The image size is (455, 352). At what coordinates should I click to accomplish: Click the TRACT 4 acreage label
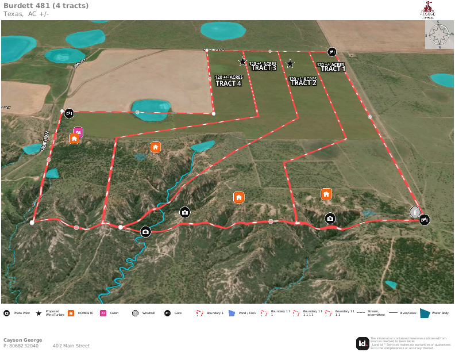228,81
